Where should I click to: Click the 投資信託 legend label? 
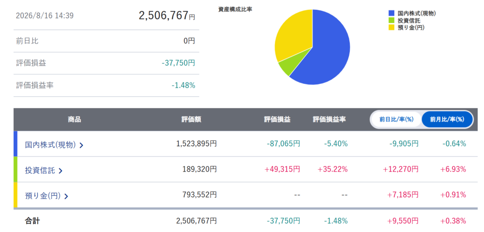click(409, 20)
